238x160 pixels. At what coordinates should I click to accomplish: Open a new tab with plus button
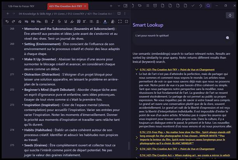click(111, 6)
